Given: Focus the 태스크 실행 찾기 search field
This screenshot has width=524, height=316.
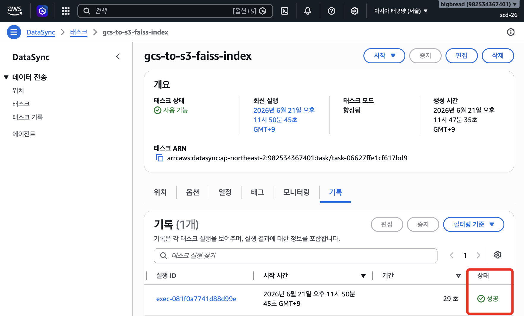Looking at the screenshot, I should tap(295, 256).
